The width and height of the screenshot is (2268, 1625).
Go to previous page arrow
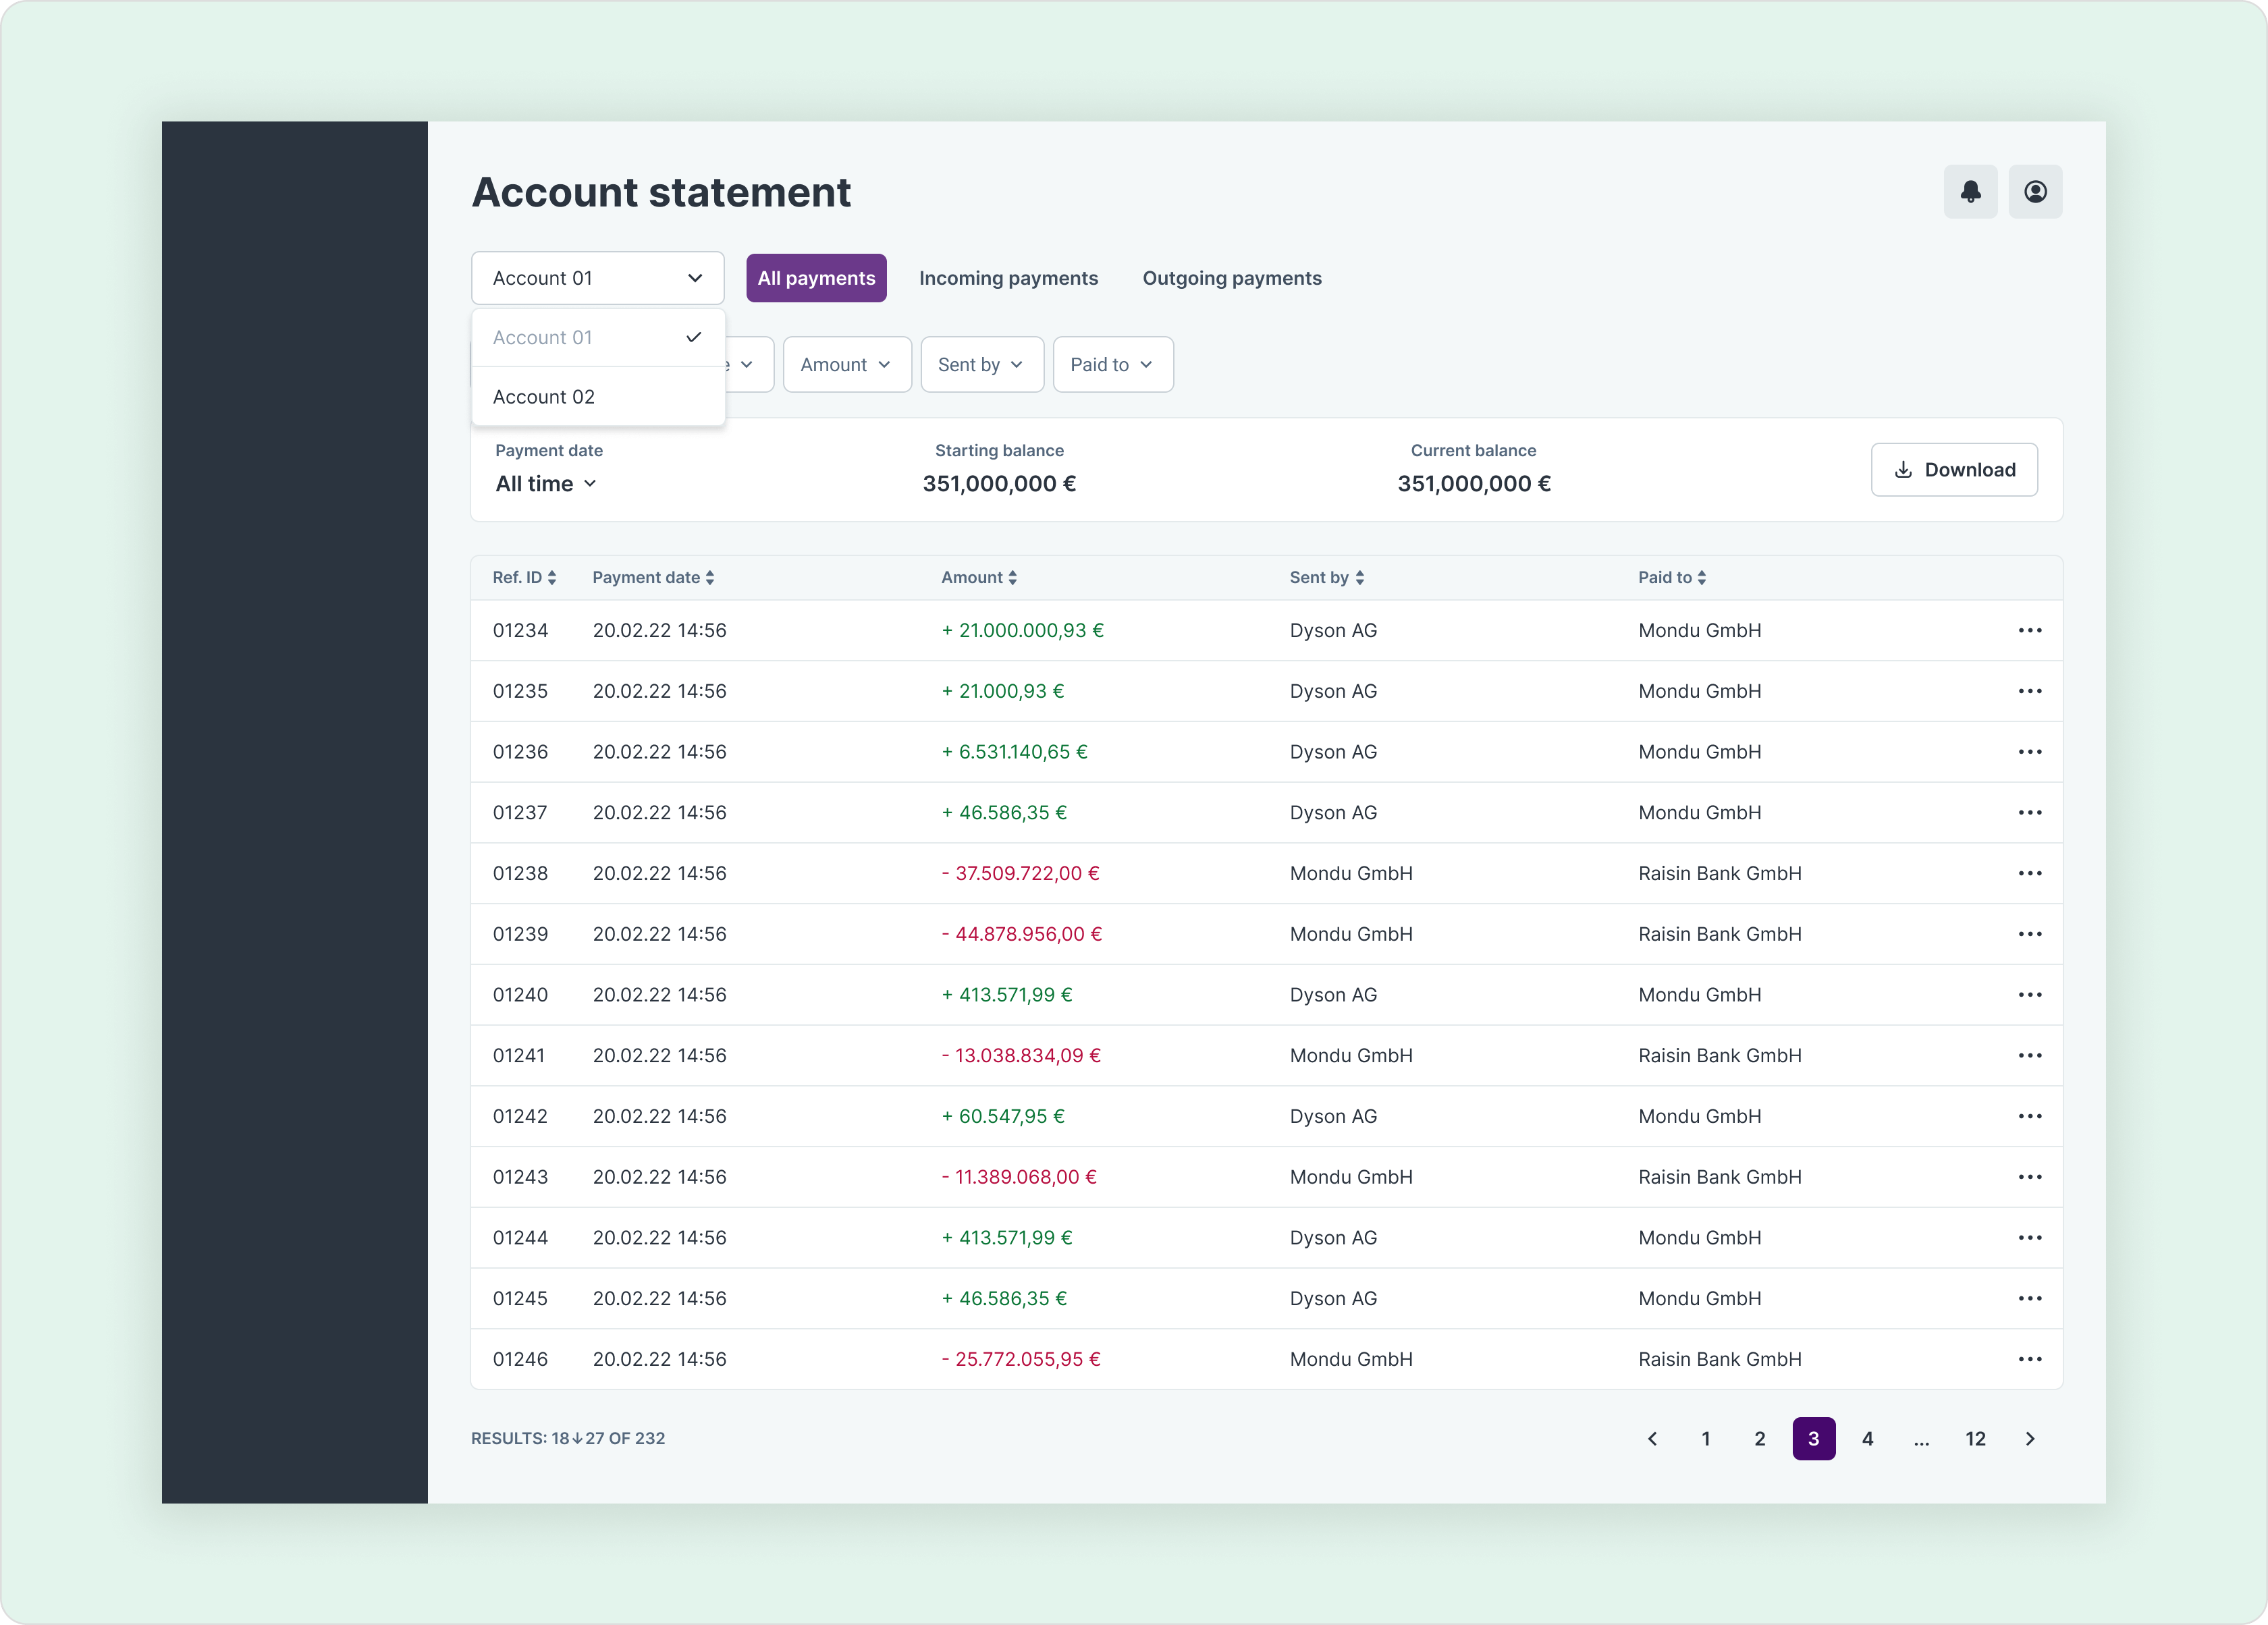click(x=1652, y=1438)
